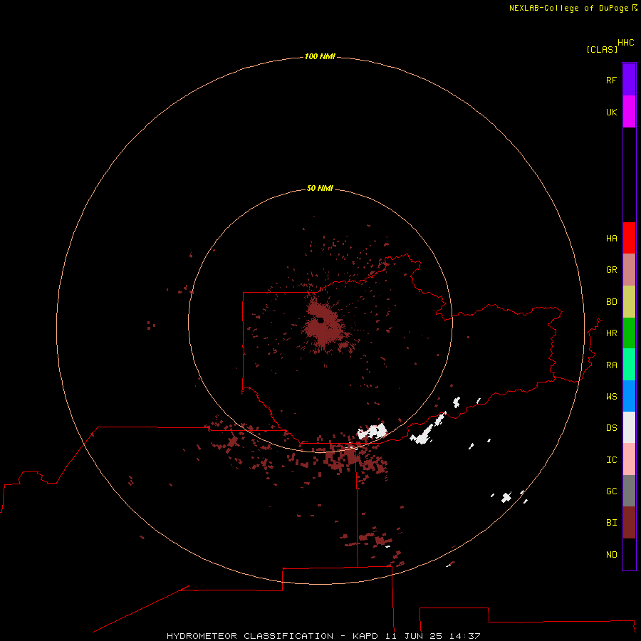
Task: Click the HA legend label
Action: coord(611,238)
